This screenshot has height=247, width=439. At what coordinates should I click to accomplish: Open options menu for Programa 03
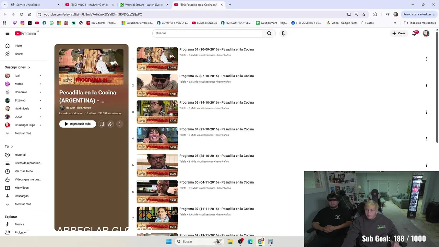(x=426, y=112)
